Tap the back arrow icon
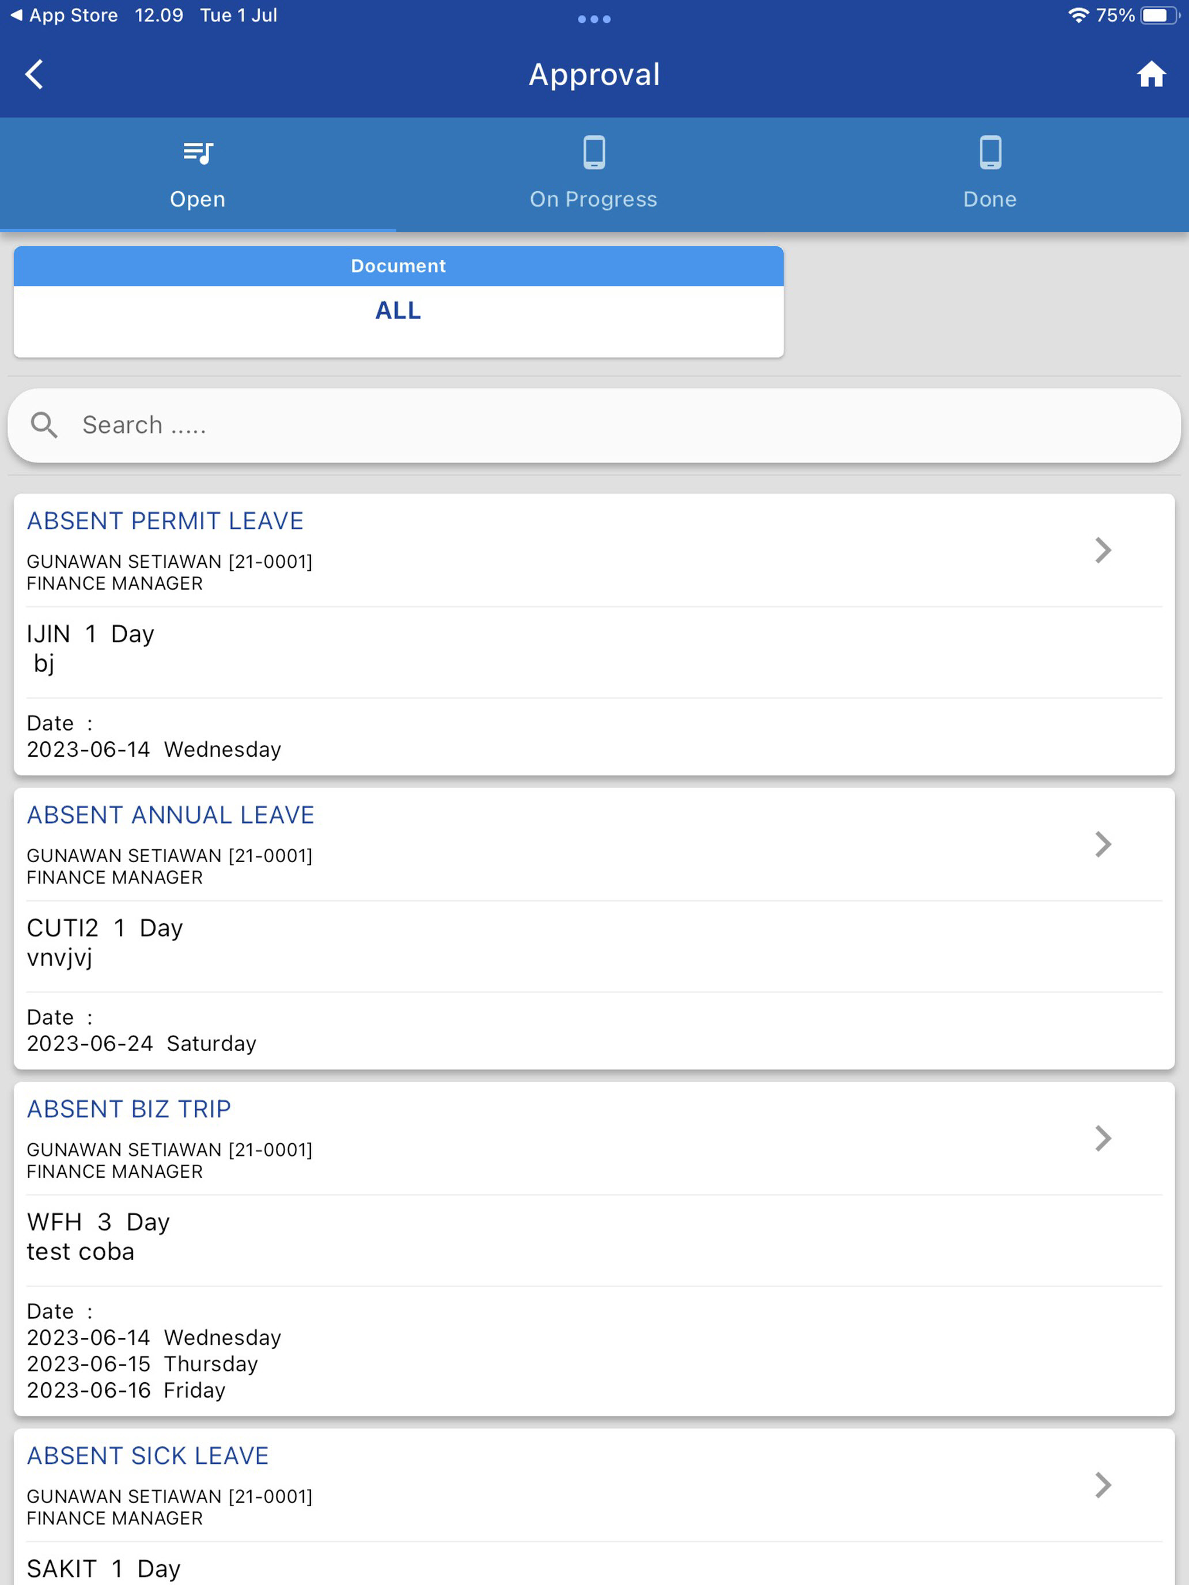 tap(35, 74)
